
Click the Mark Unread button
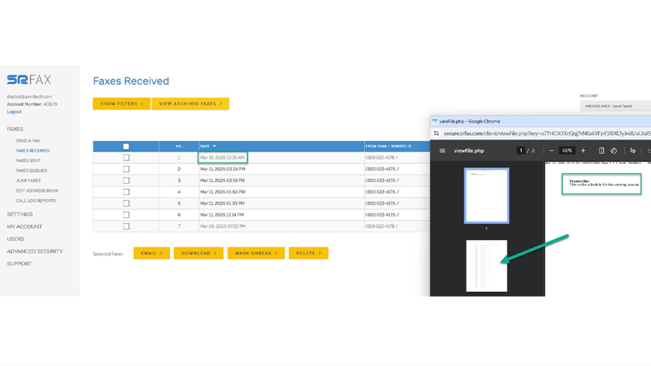coord(256,253)
